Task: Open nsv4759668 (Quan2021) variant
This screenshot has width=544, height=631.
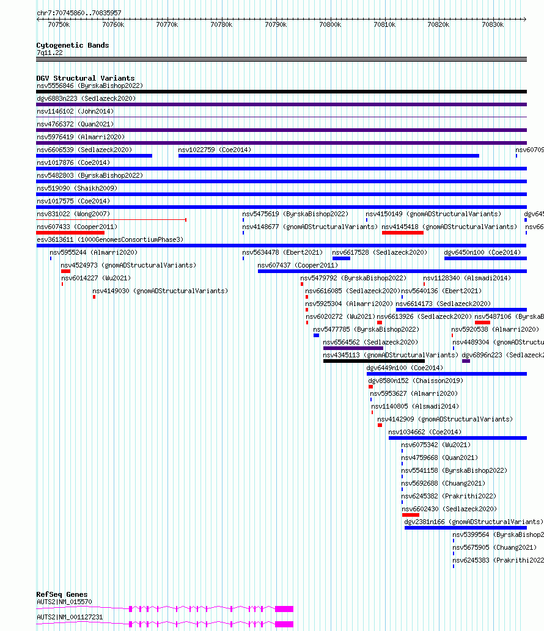Action: click(x=439, y=459)
